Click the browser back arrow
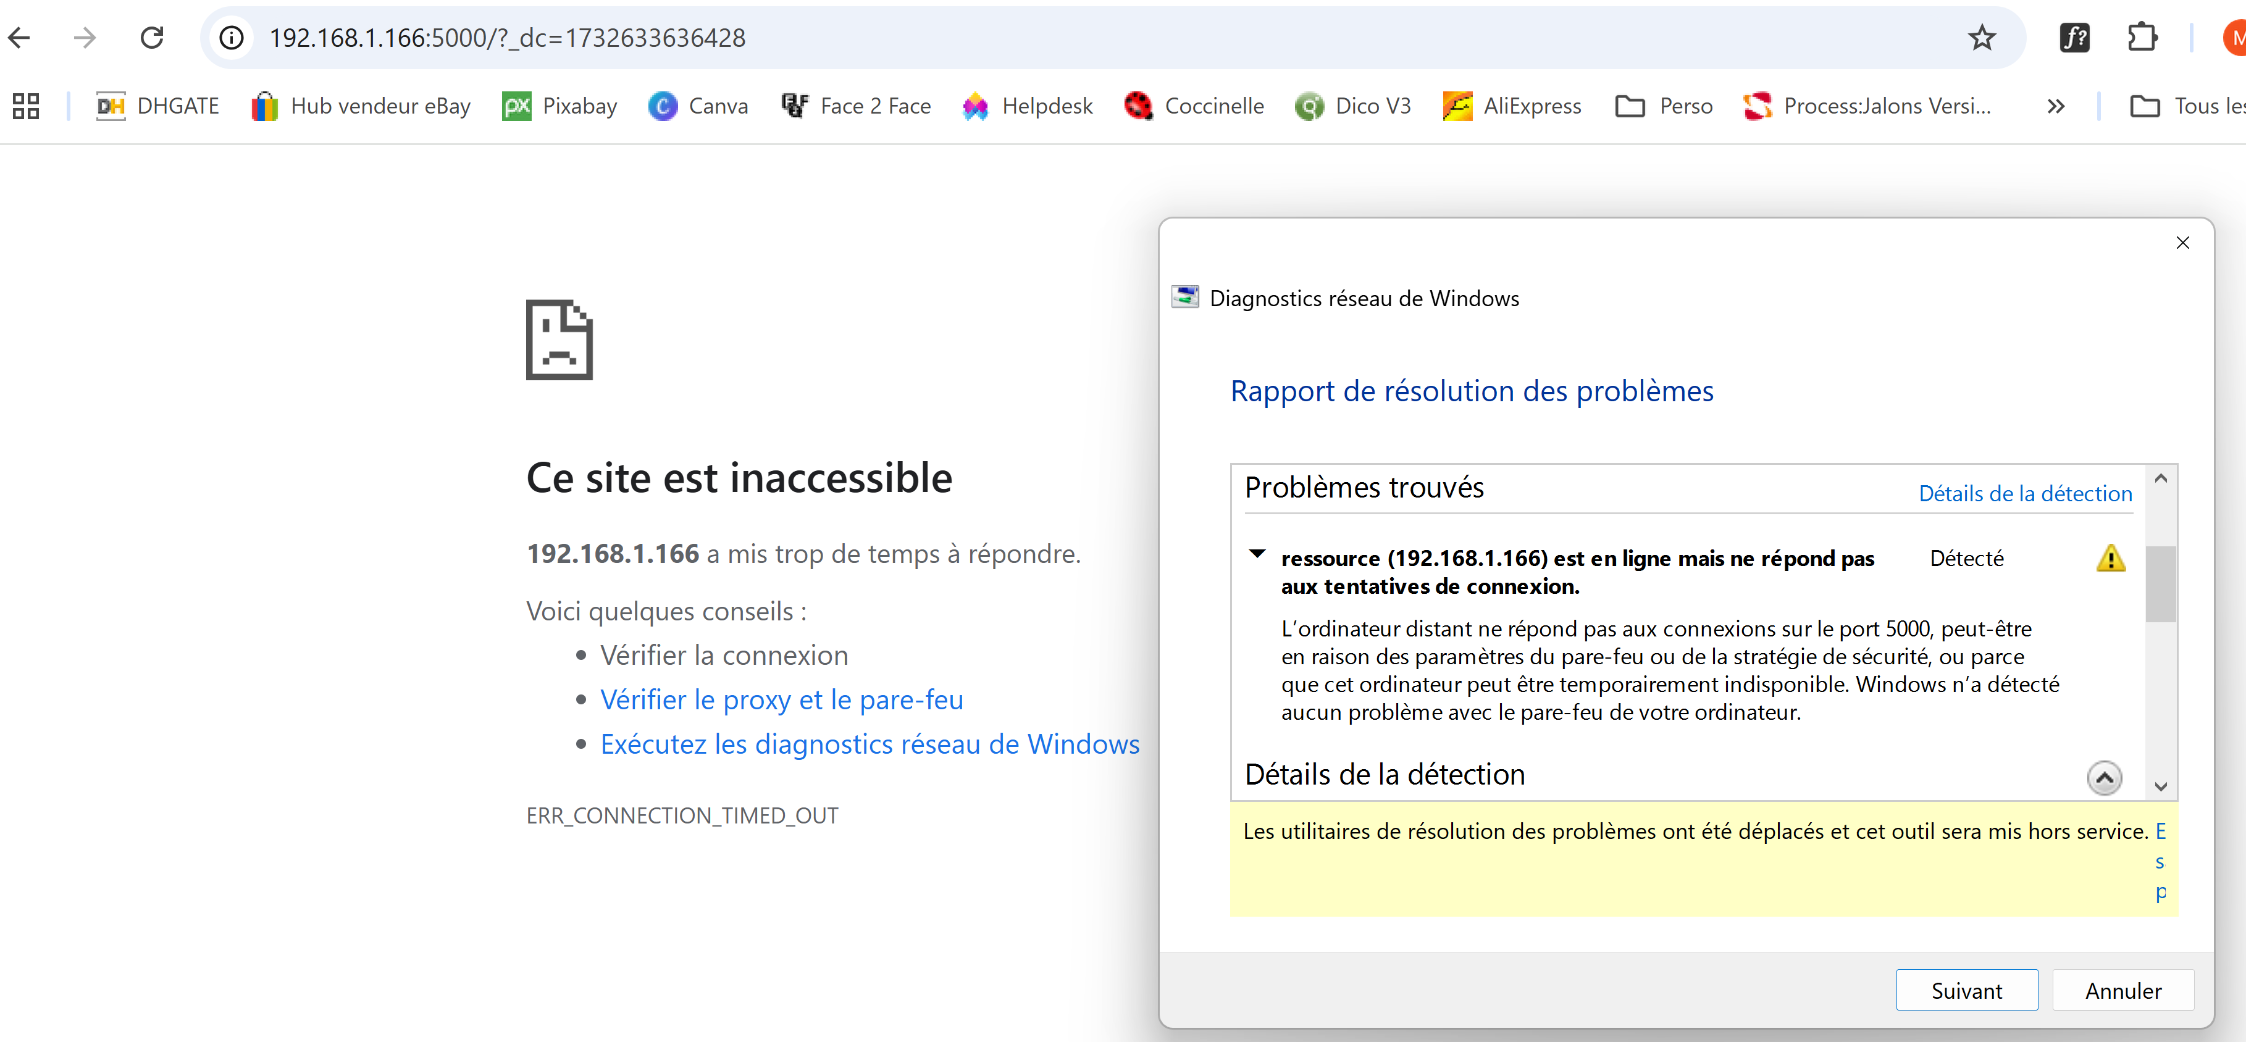Screen dimensions: 2246x1042 (x=19, y=38)
